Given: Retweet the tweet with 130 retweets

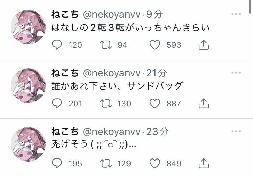Looking at the screenshot, I should click(x=106, y=104).
